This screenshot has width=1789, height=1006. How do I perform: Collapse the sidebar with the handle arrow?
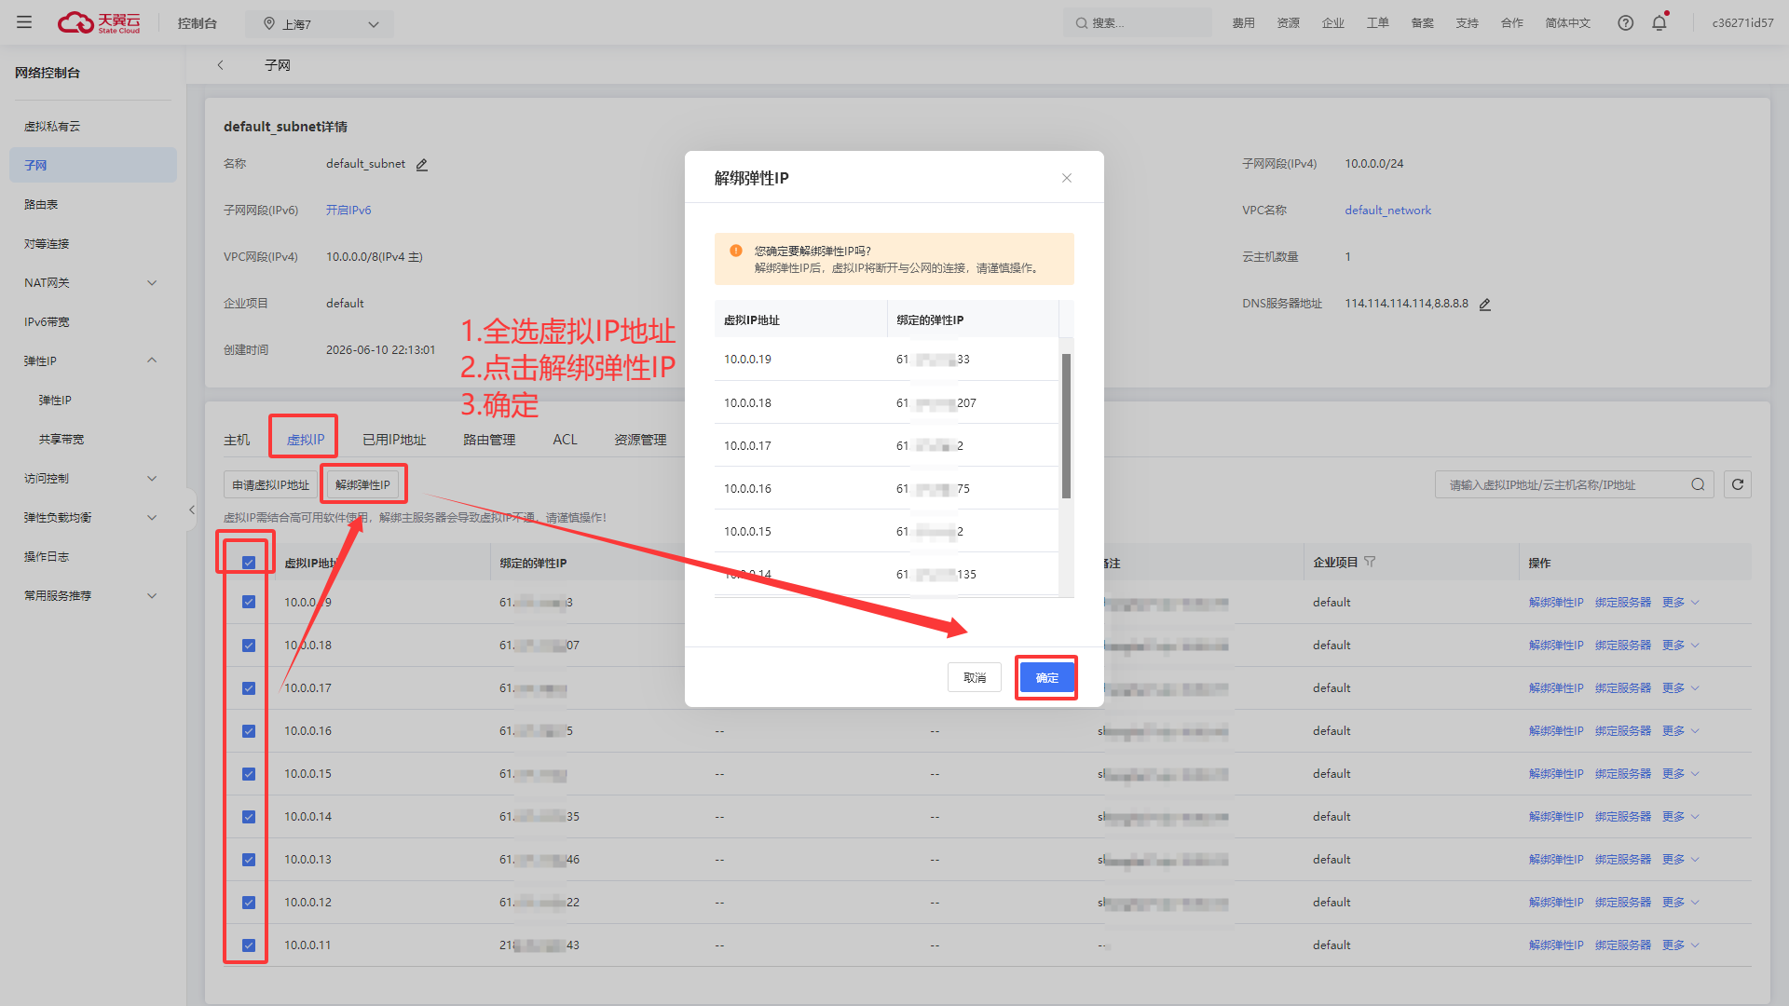192,510
